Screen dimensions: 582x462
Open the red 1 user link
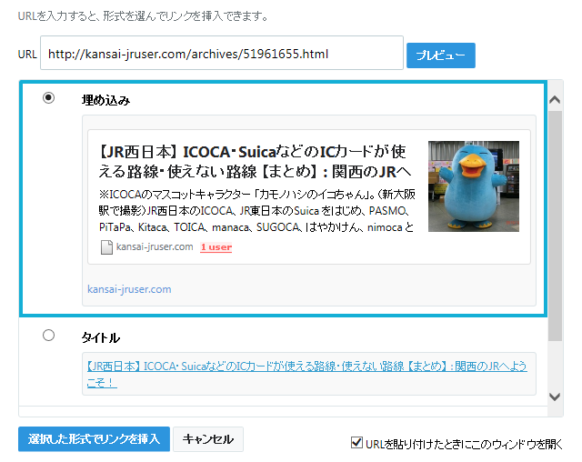(216, 247)
